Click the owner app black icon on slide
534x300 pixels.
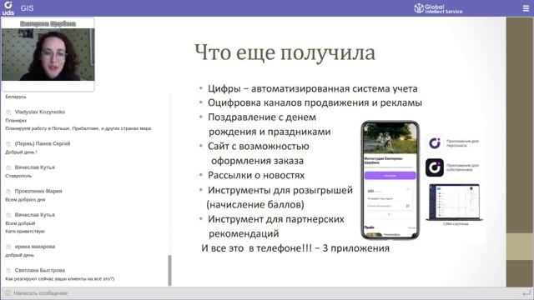[435, 167]
